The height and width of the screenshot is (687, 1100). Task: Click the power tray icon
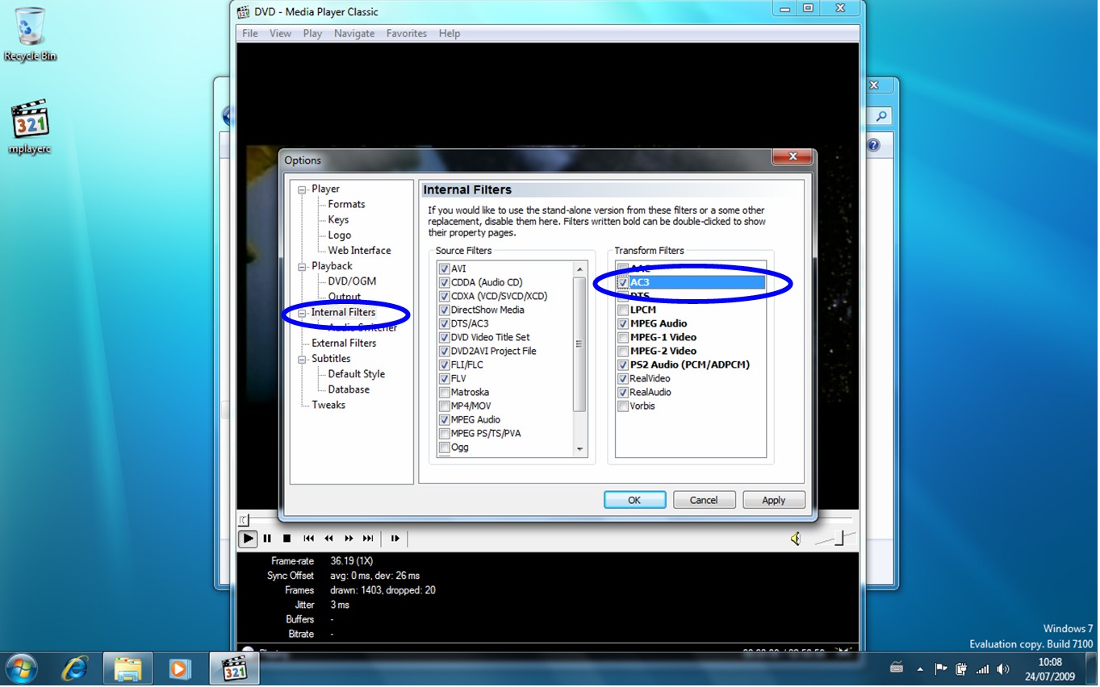coord(961,668)
